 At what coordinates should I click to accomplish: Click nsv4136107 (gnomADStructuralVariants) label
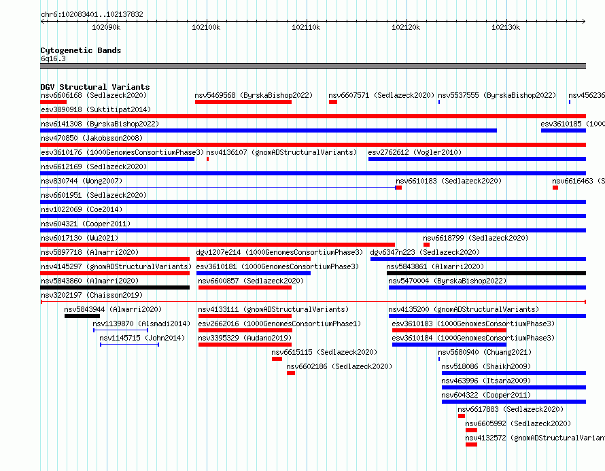click(281, 152)
